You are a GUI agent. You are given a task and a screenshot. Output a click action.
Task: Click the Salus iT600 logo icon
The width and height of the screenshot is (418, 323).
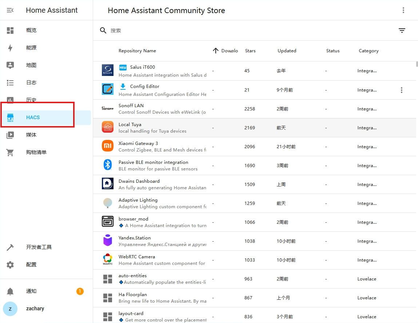click(x=108, y=70)
